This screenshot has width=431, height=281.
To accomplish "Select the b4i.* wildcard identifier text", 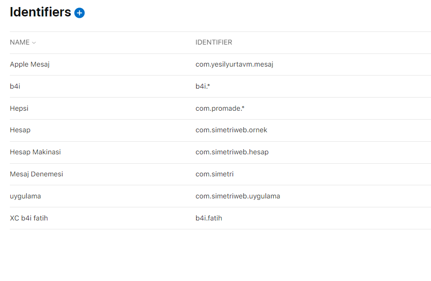I will [202, 86].
